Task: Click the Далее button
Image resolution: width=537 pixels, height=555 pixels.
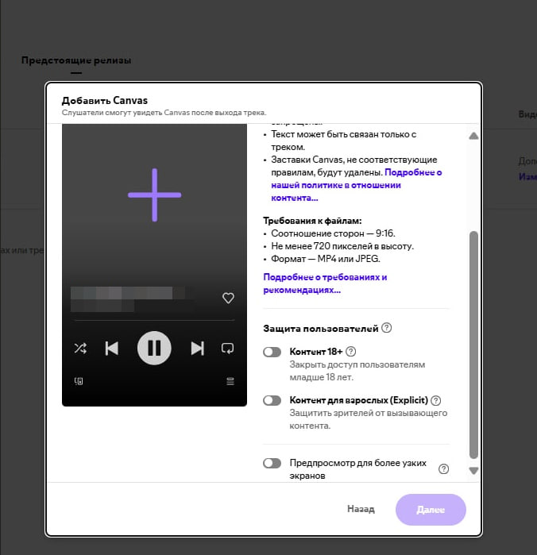Action: [x=431, y=510]
